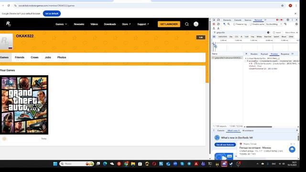Clear the getprofile filter text
306x172 pixels.
tap(268, 32)
